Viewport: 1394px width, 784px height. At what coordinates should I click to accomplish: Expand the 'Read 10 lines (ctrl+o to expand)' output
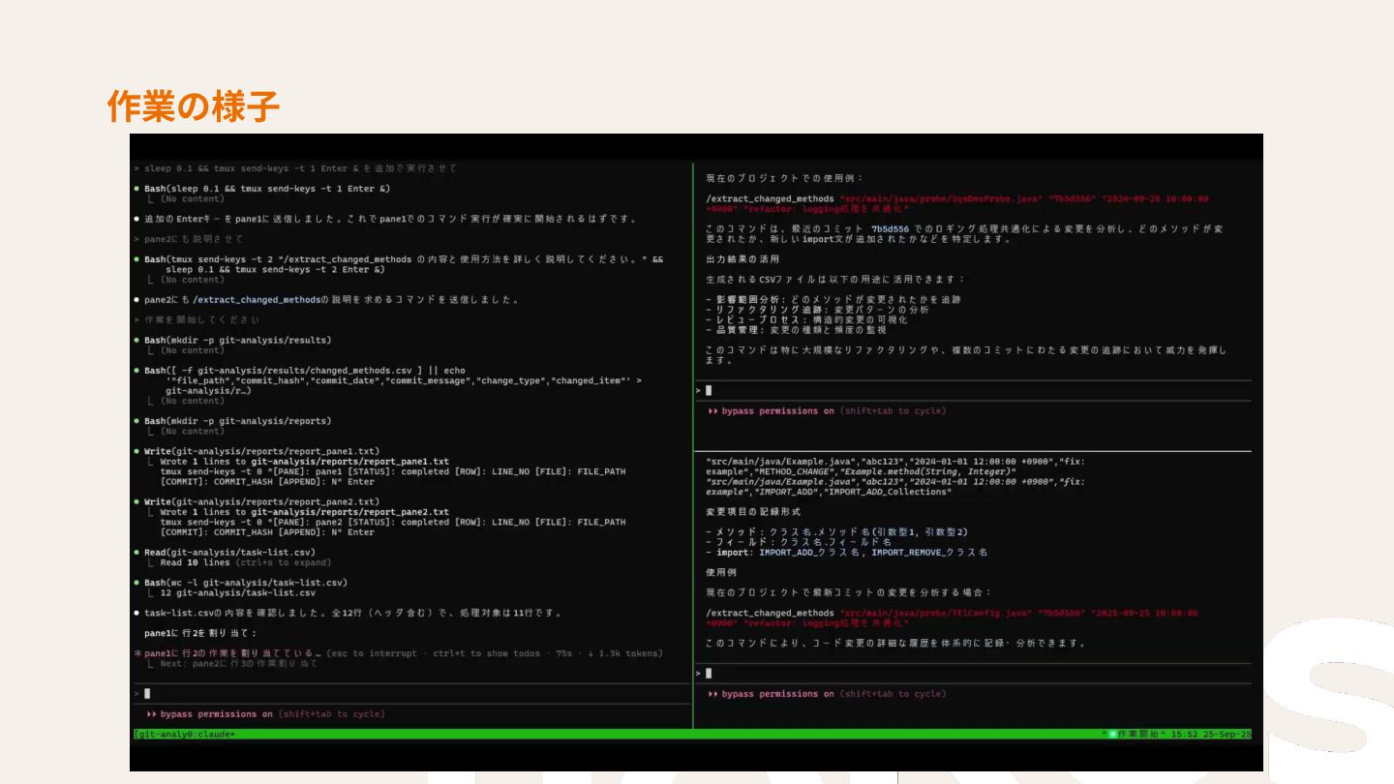point(246,562)
